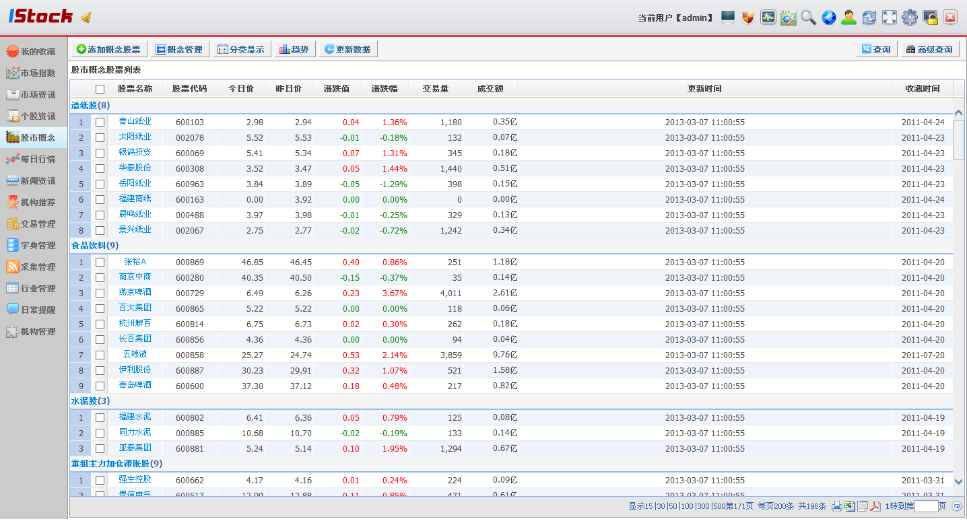Click the 更新数据 toolbar button
967x521 pixels.
pos(347,49)
